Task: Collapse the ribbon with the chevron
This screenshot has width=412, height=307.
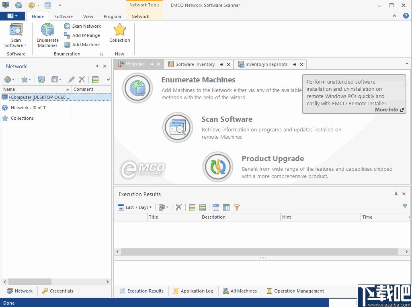Action: point(394,16)
